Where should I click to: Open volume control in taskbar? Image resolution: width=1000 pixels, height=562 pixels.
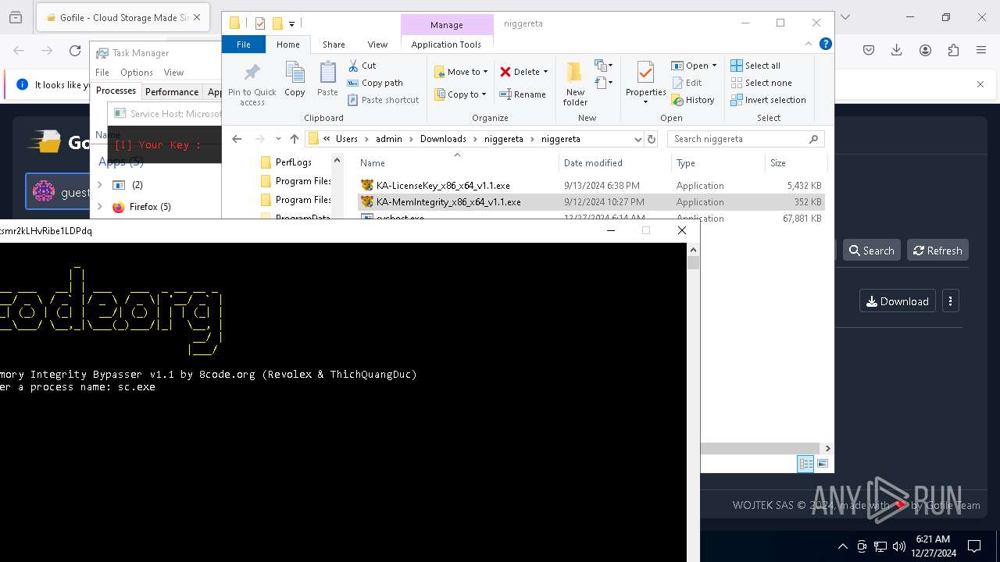click(x=899, y=546)
